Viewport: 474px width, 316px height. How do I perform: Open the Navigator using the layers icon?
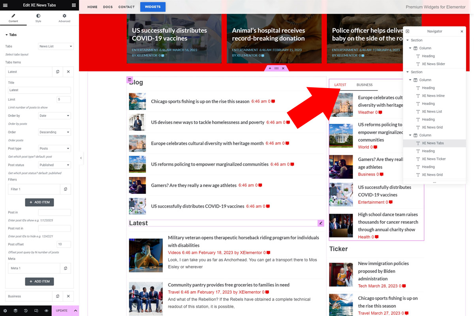pyautogui.click(x=15, y=310)
